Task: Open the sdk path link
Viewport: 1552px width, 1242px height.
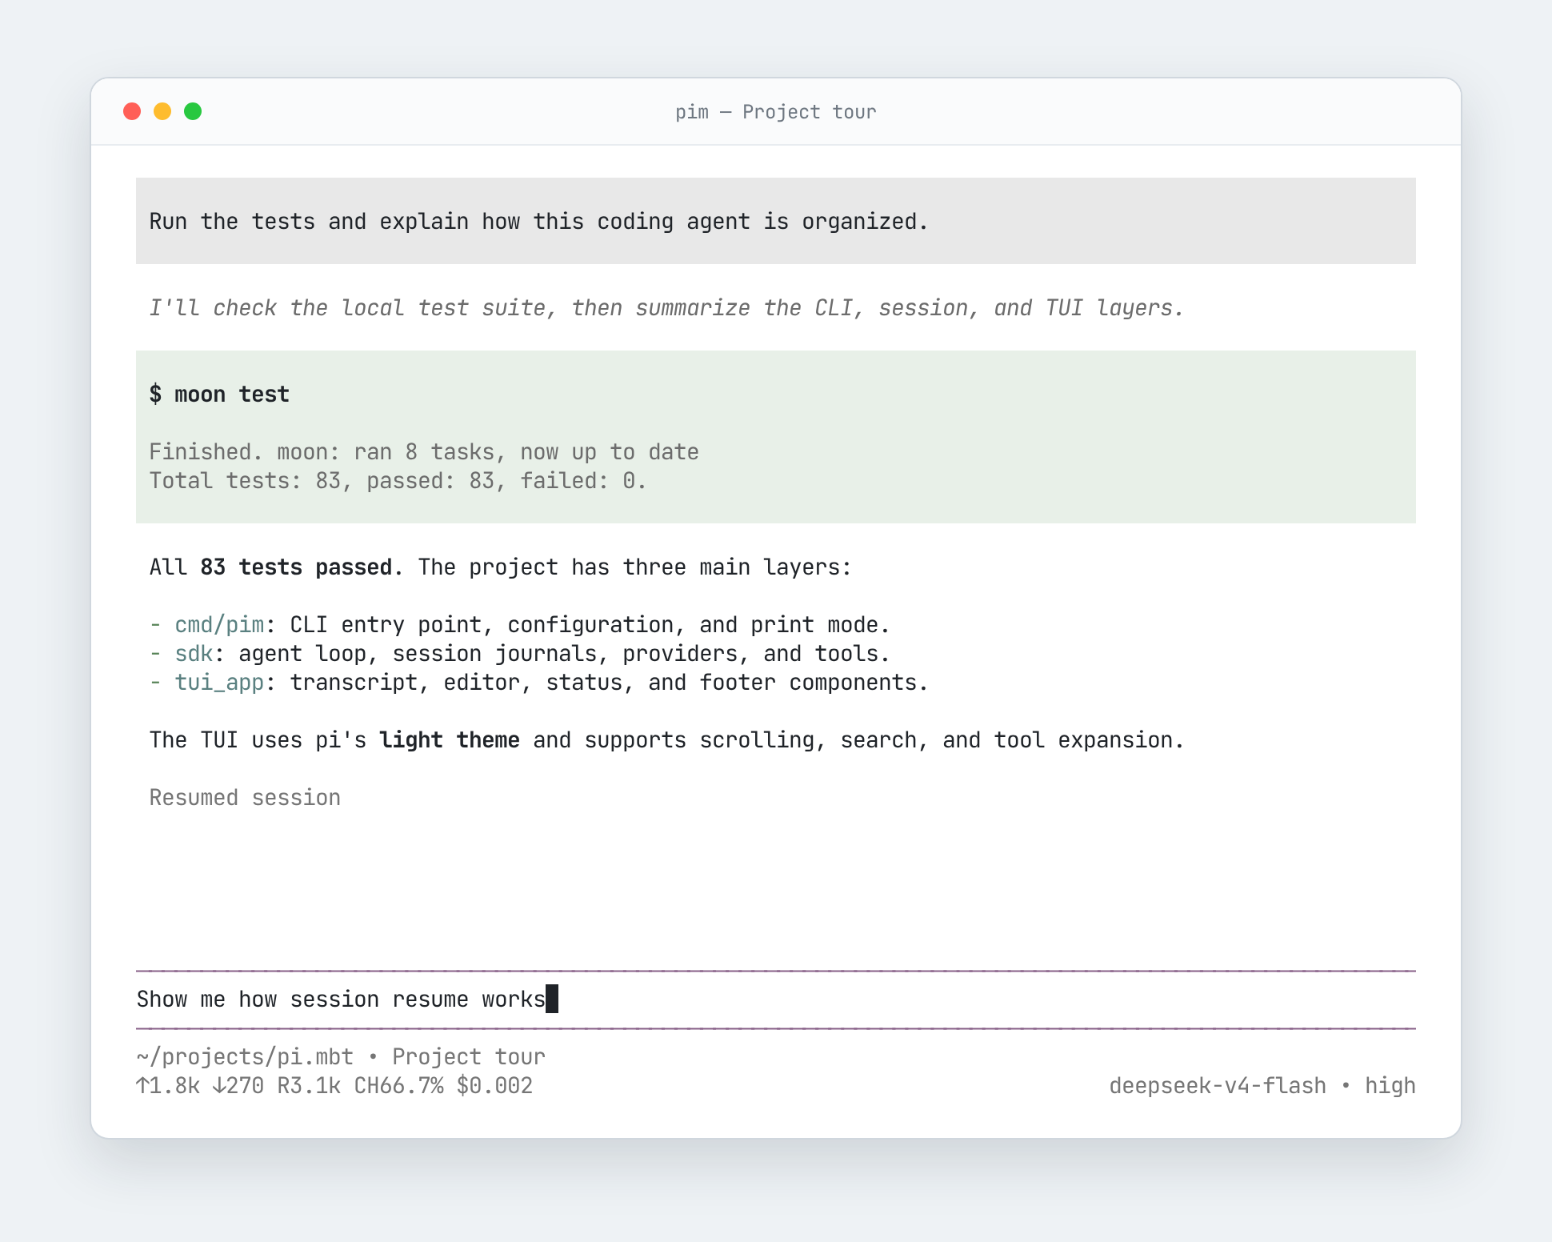Action: [194, 654]
